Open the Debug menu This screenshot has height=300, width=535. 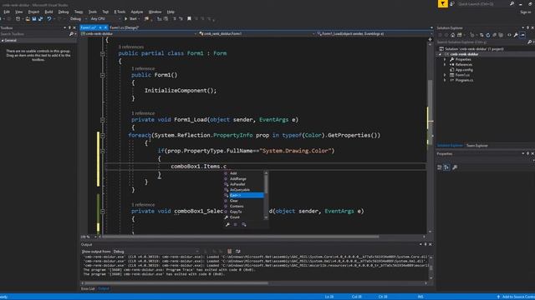[x=64, y=12]
